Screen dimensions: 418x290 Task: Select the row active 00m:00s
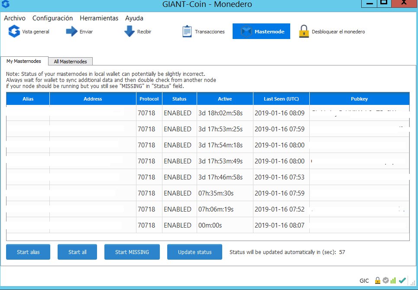point(207,225)
